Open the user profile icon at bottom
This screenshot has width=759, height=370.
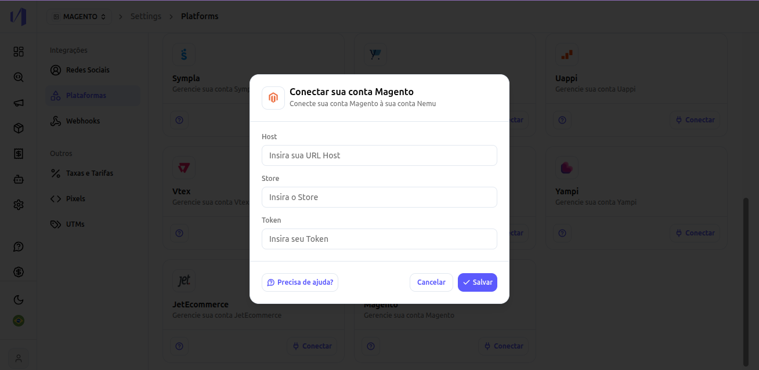pos(19,358)
